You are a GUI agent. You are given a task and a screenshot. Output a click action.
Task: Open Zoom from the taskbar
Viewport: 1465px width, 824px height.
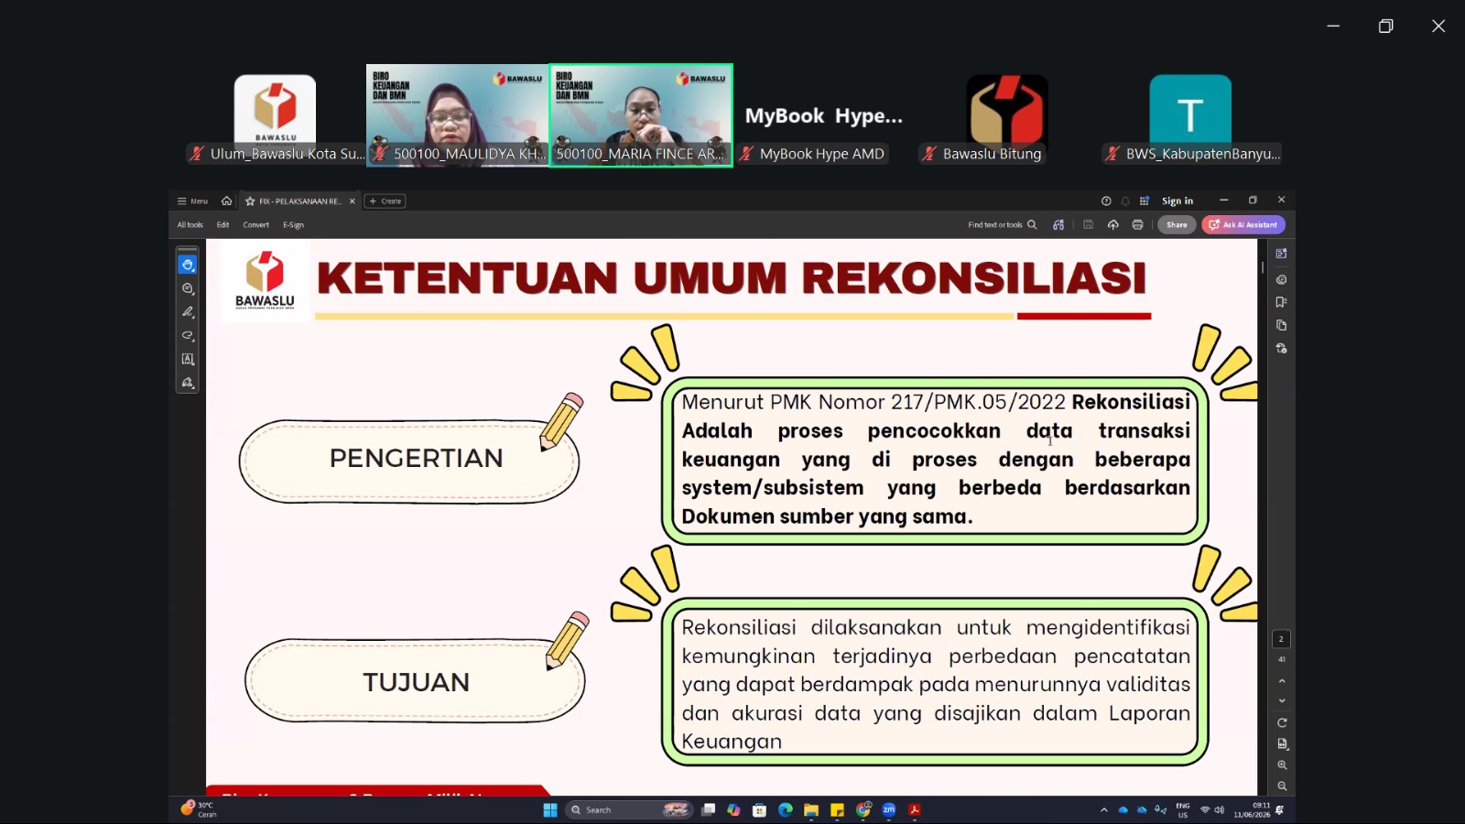point(888,810)
